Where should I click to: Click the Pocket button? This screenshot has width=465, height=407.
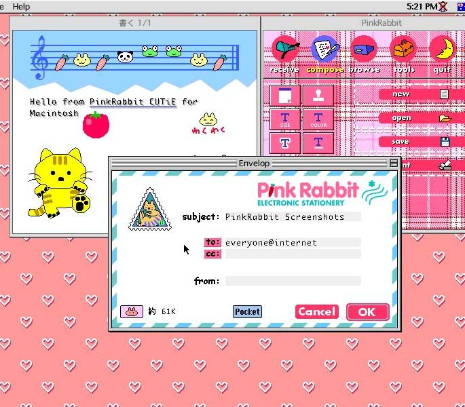point(247,311)
